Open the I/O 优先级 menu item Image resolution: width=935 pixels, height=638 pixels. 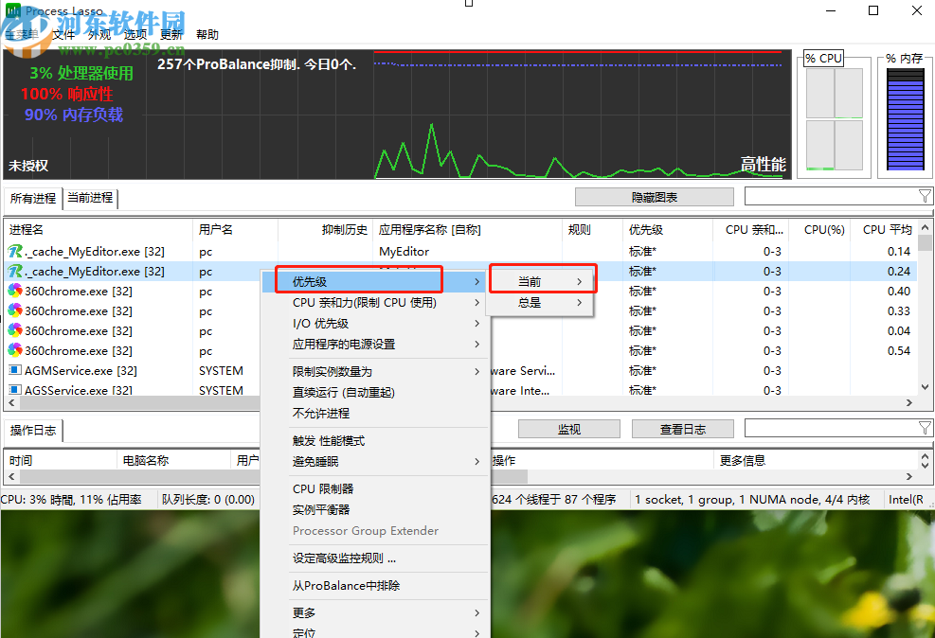click(376, 323)
